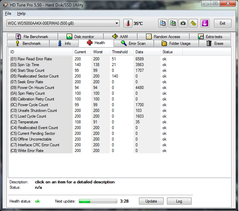This screenshot has height=211, width=239.
Task: Select the Health tab
Action: 96,43
